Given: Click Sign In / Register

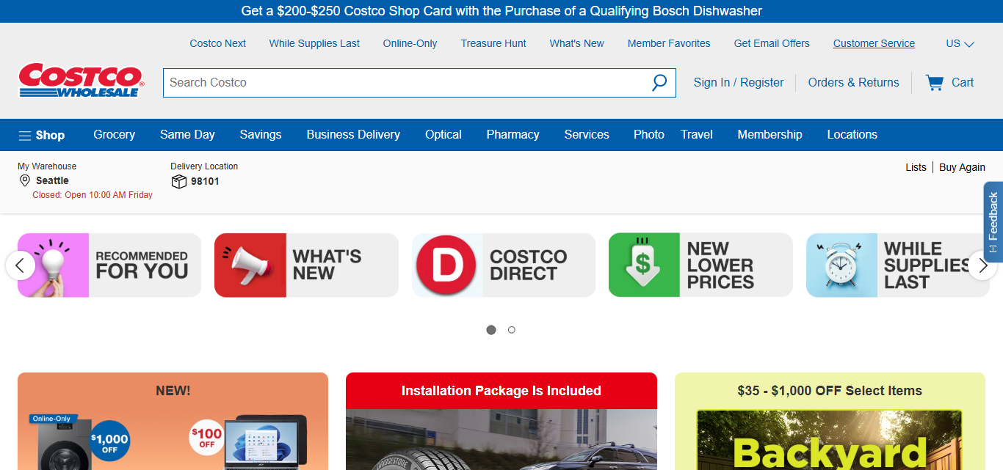Looking at the screenshot, I should pos(739,82).
